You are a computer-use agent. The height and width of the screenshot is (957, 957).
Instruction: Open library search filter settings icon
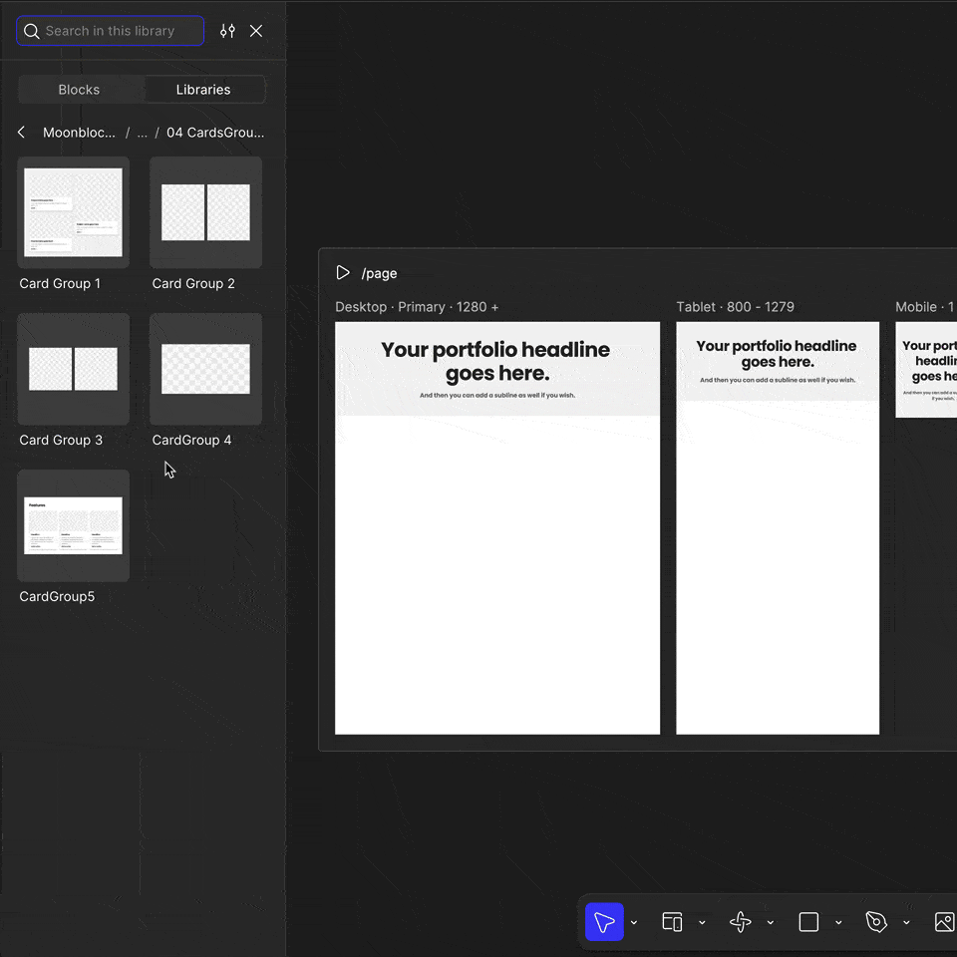(227, 31)
